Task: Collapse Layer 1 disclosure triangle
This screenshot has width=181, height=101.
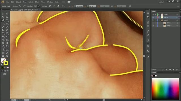Action: point(159,20)
